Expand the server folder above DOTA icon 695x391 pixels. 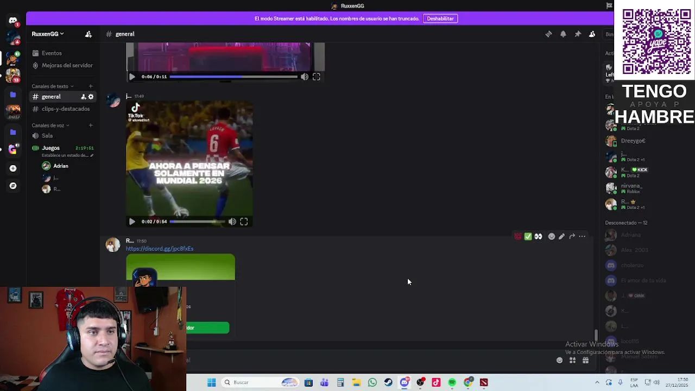13,94
